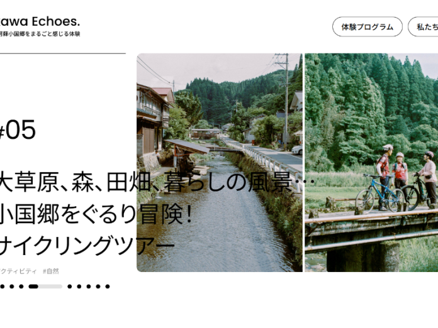Go to third dot right of progress bar
This screenshot has height=328, width=438.
pos(89,287)
